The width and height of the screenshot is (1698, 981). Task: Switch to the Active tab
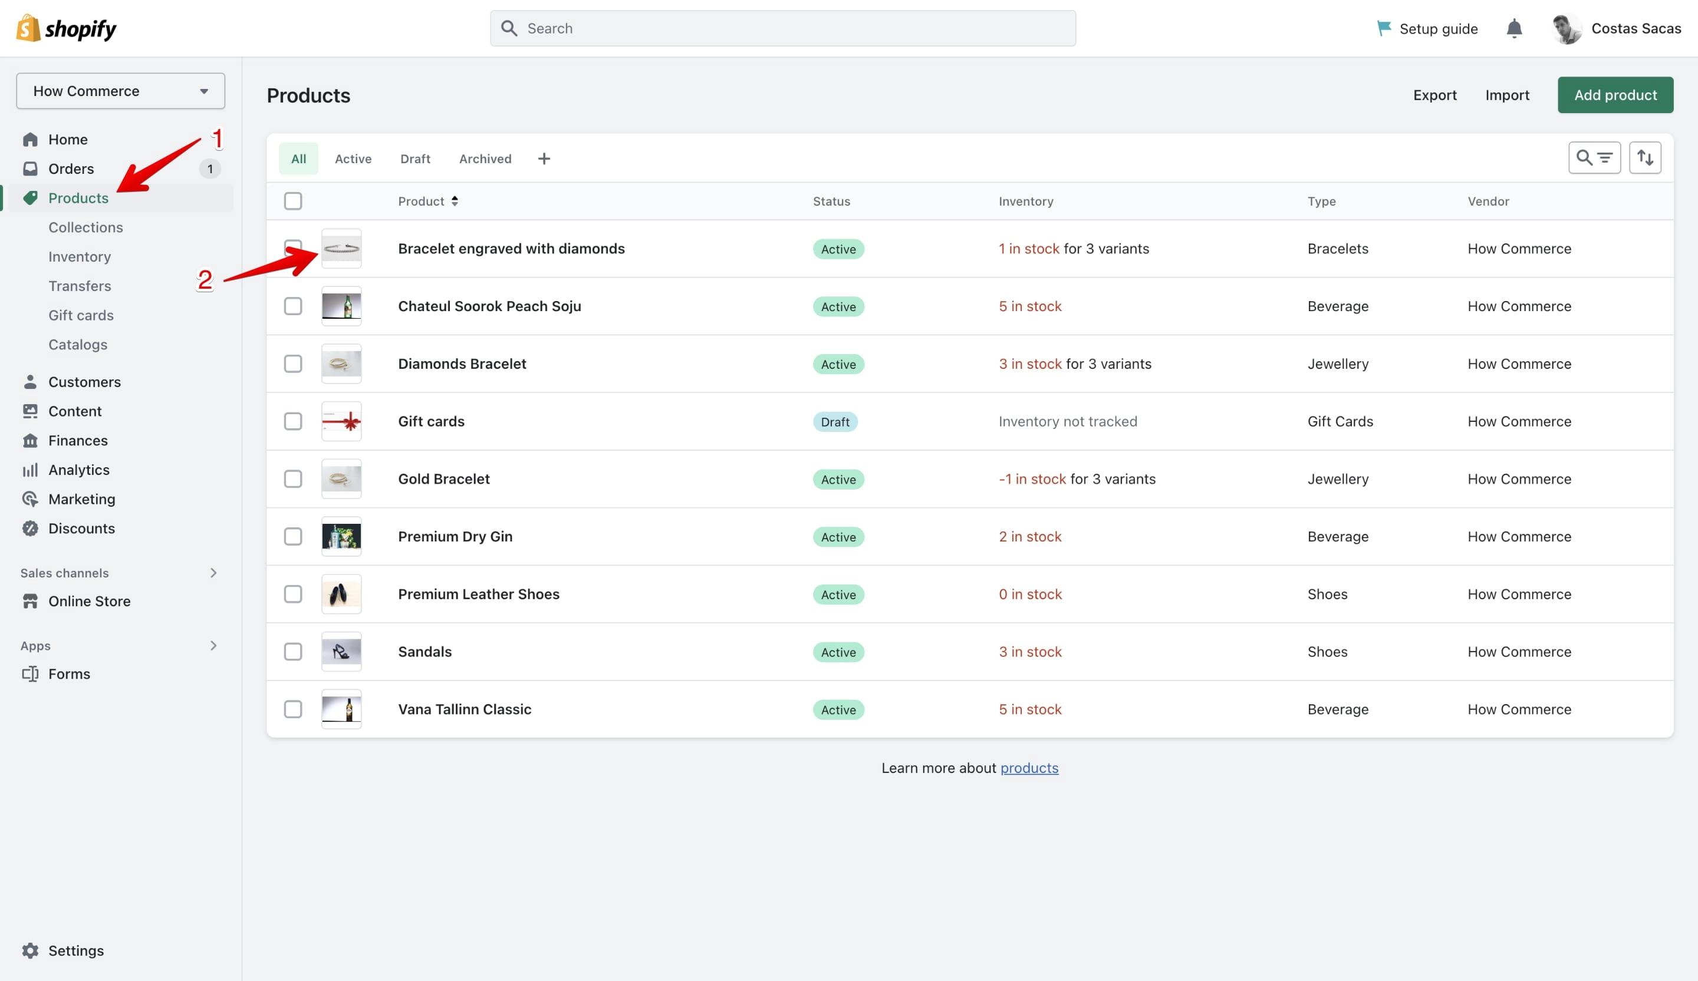tap(353, 159)
